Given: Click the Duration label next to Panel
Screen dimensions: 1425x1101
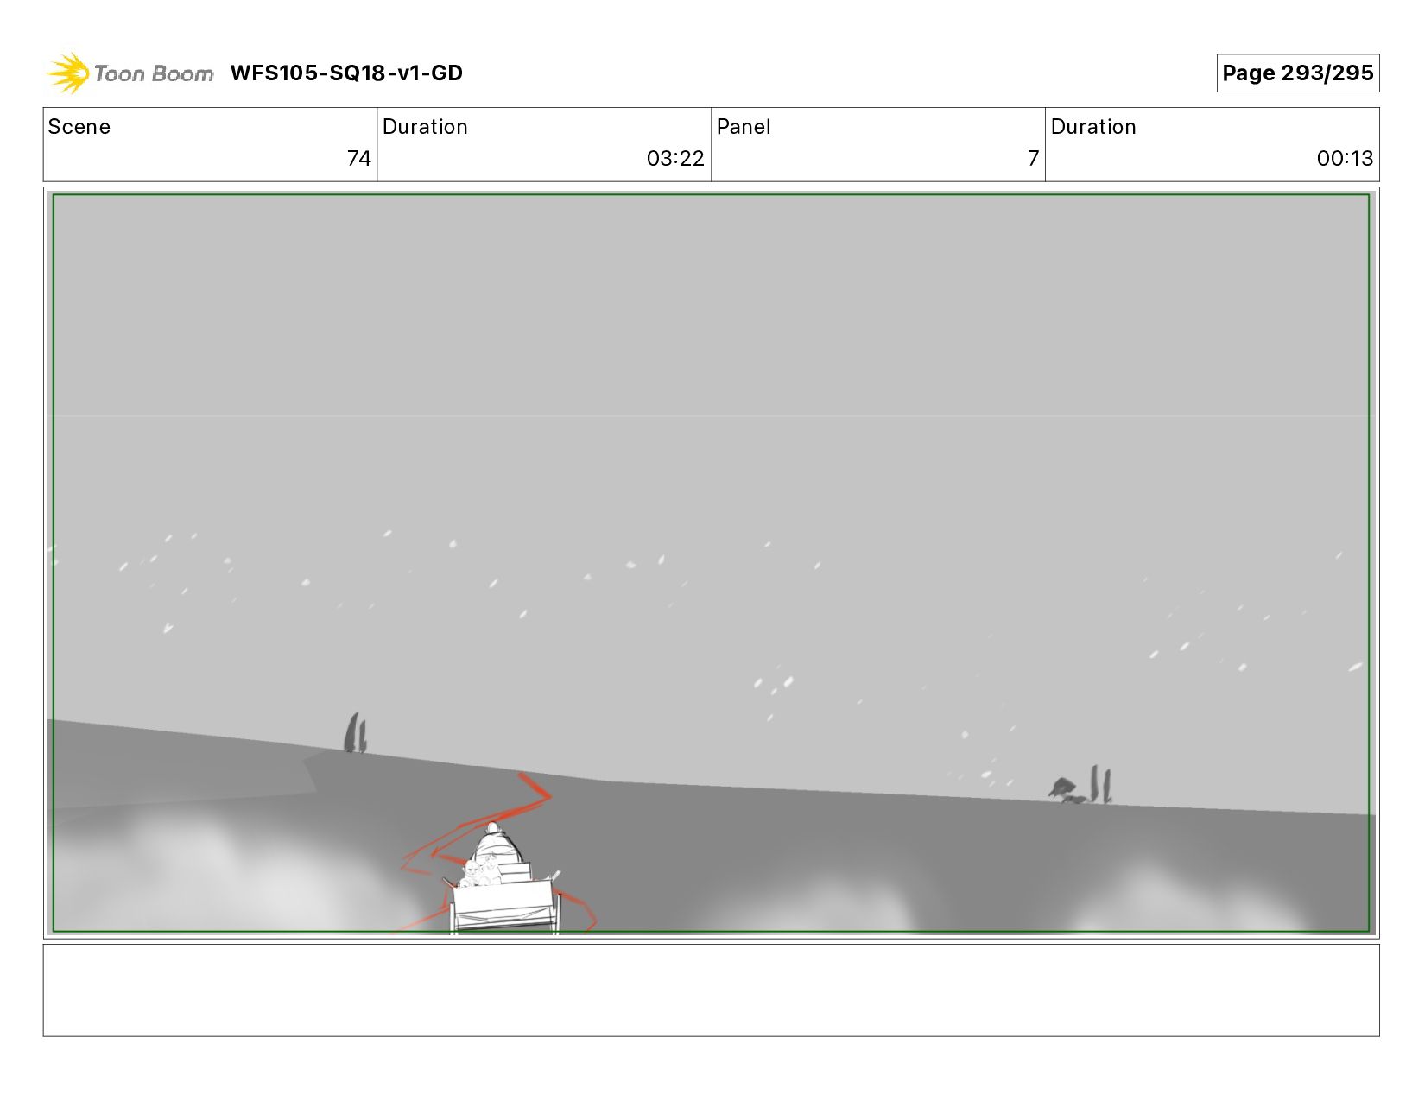Looking at the screenshot, I should pyautogui.click(x=1093, y=127).
